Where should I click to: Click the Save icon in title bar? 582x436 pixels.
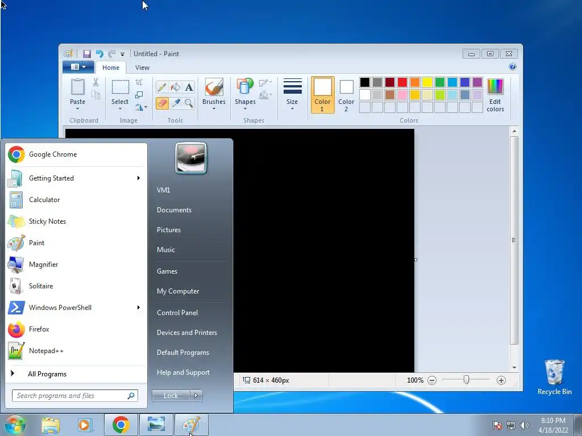[x=87, y=54]
